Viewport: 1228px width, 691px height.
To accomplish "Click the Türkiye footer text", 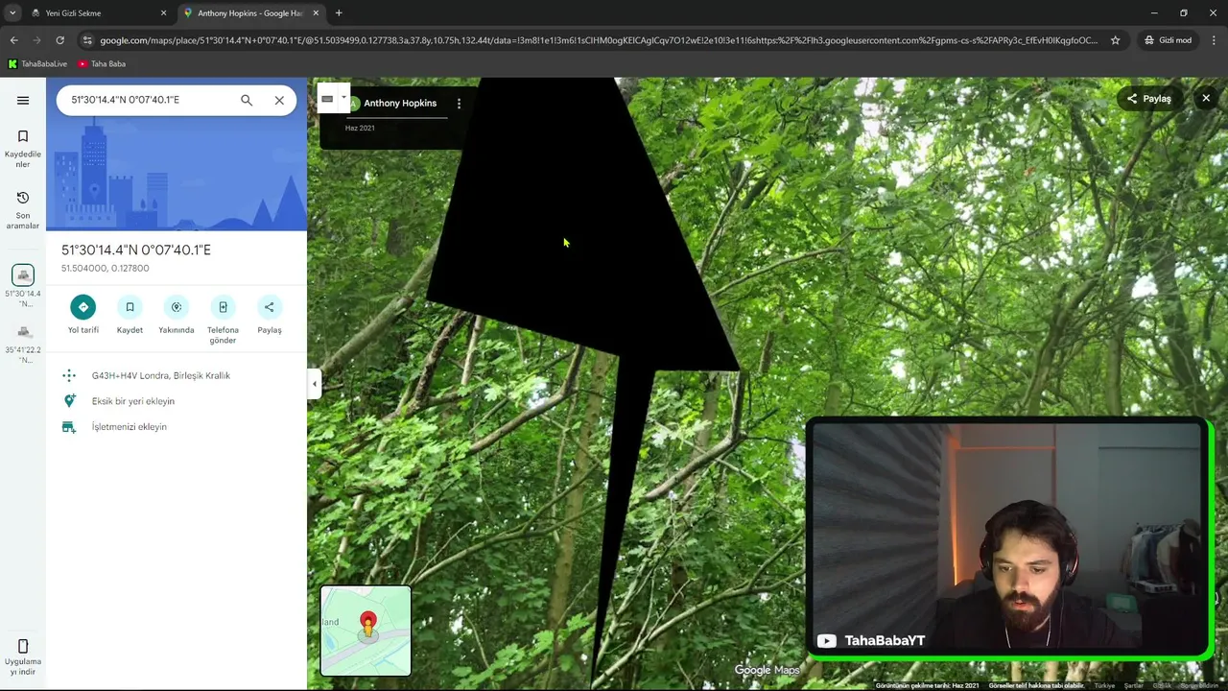I will point(1104,685).
